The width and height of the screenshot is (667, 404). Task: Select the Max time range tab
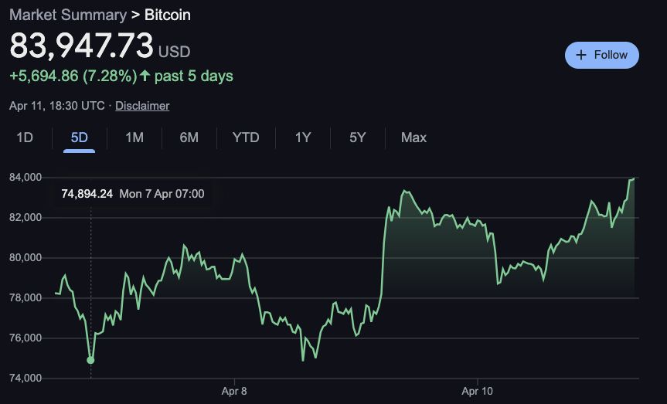coord(413,137)
